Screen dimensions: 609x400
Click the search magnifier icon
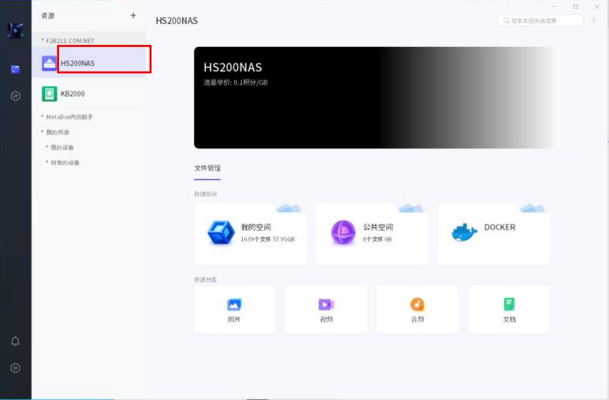click(x=506, y=21)
